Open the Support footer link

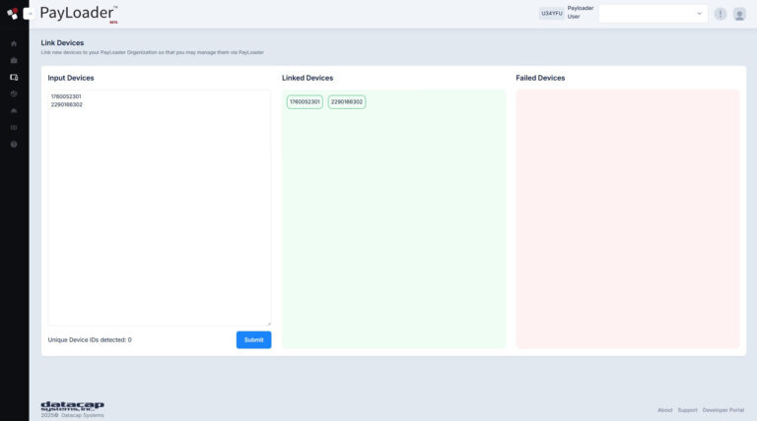(687, 410)
